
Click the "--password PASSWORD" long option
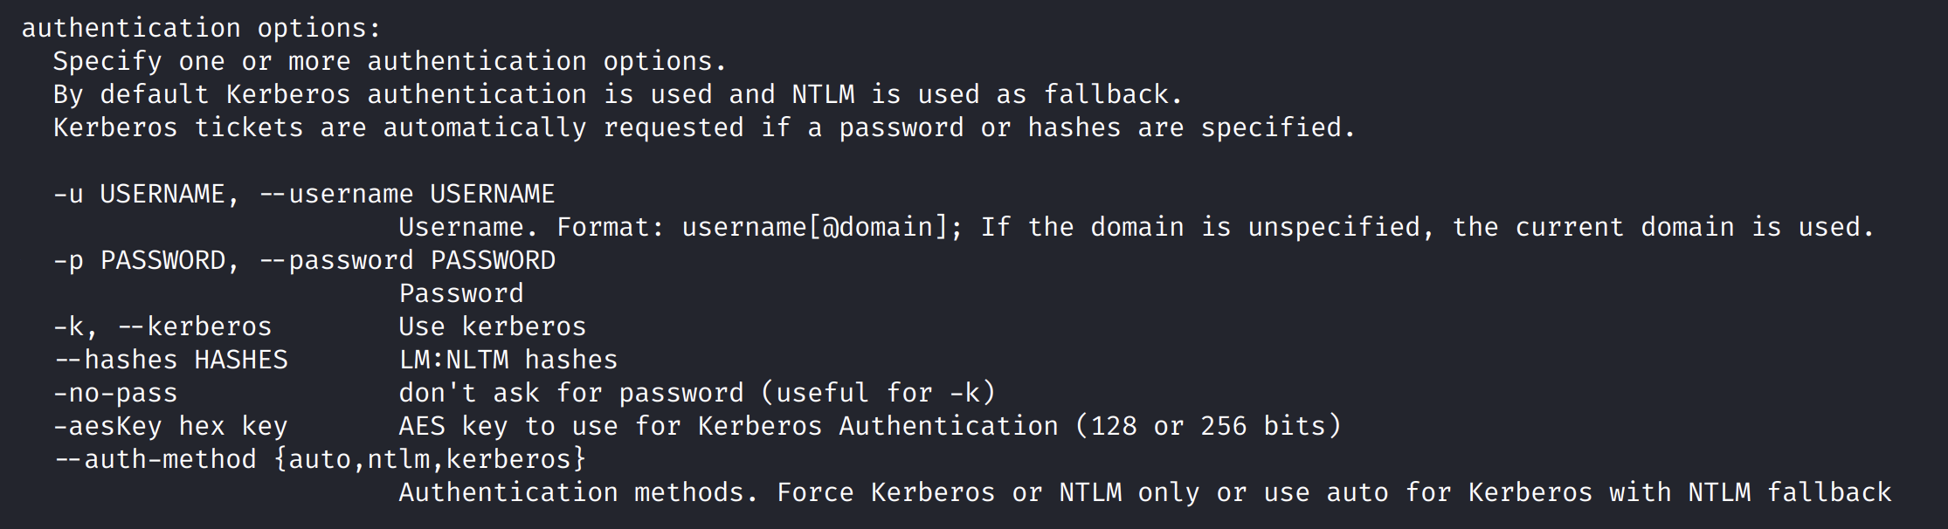click(x=407, y=260)
